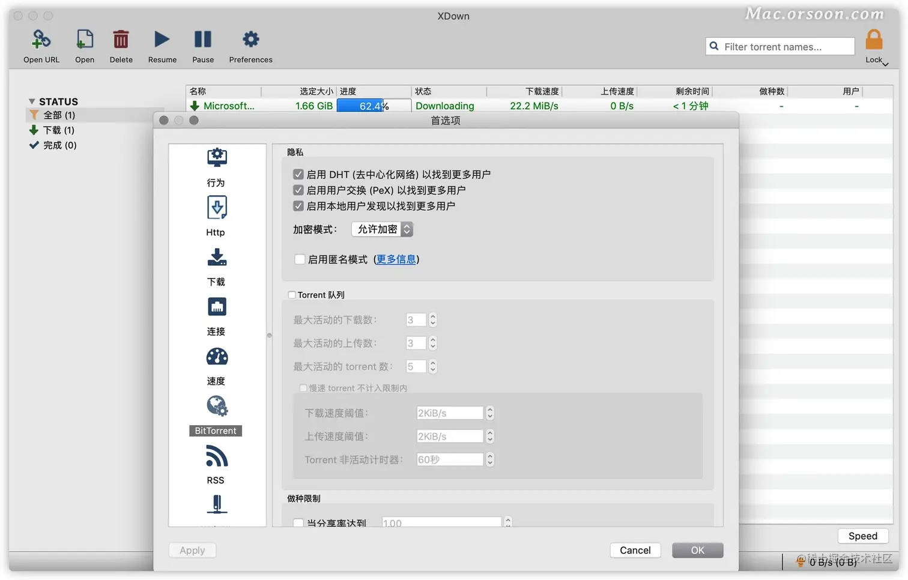Click the 'Downloading' status text
908x580 pixels.
445,106
